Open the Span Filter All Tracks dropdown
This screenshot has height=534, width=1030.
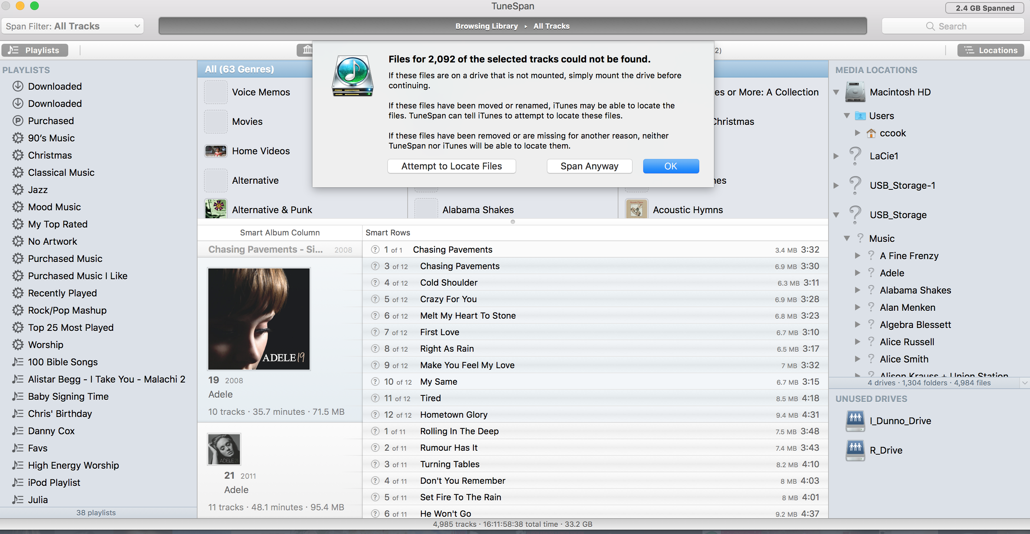[73, 26]
